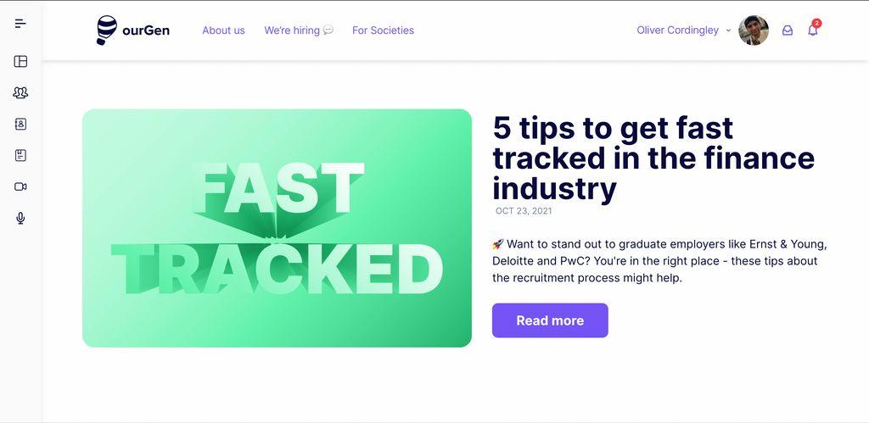
Task: Open the inbox tray icon
Action: [x=787, y=31]
